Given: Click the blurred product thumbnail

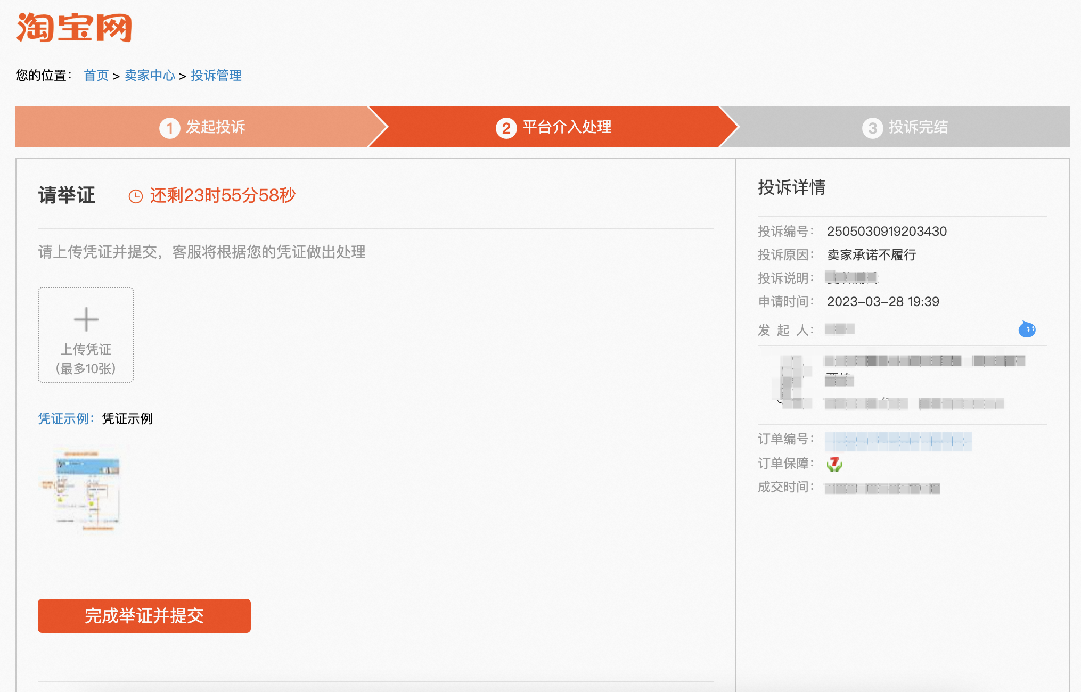Looking at the screenshot, I should tap(792, 382).
